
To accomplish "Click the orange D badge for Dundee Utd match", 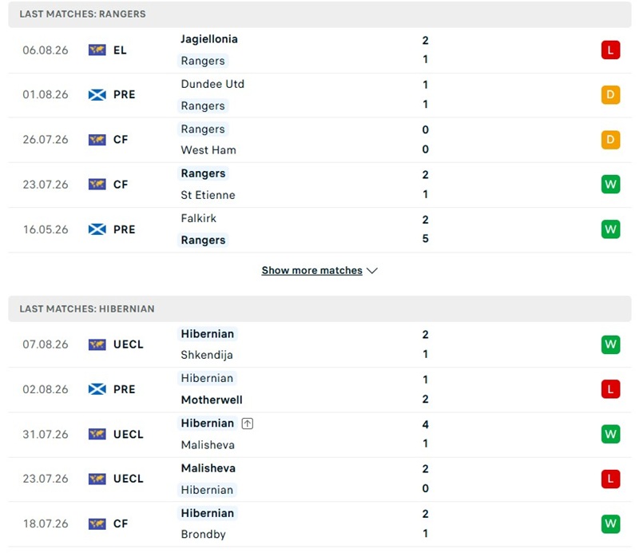I will tap(610, 94).
